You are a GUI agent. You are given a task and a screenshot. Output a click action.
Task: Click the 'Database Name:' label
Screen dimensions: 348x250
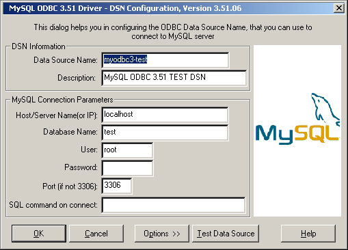click(x=70, y=132)
